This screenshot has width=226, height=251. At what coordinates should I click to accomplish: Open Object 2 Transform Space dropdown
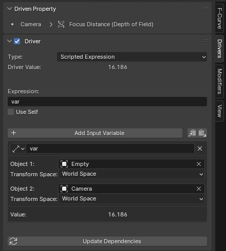click(x=131, y=199)
